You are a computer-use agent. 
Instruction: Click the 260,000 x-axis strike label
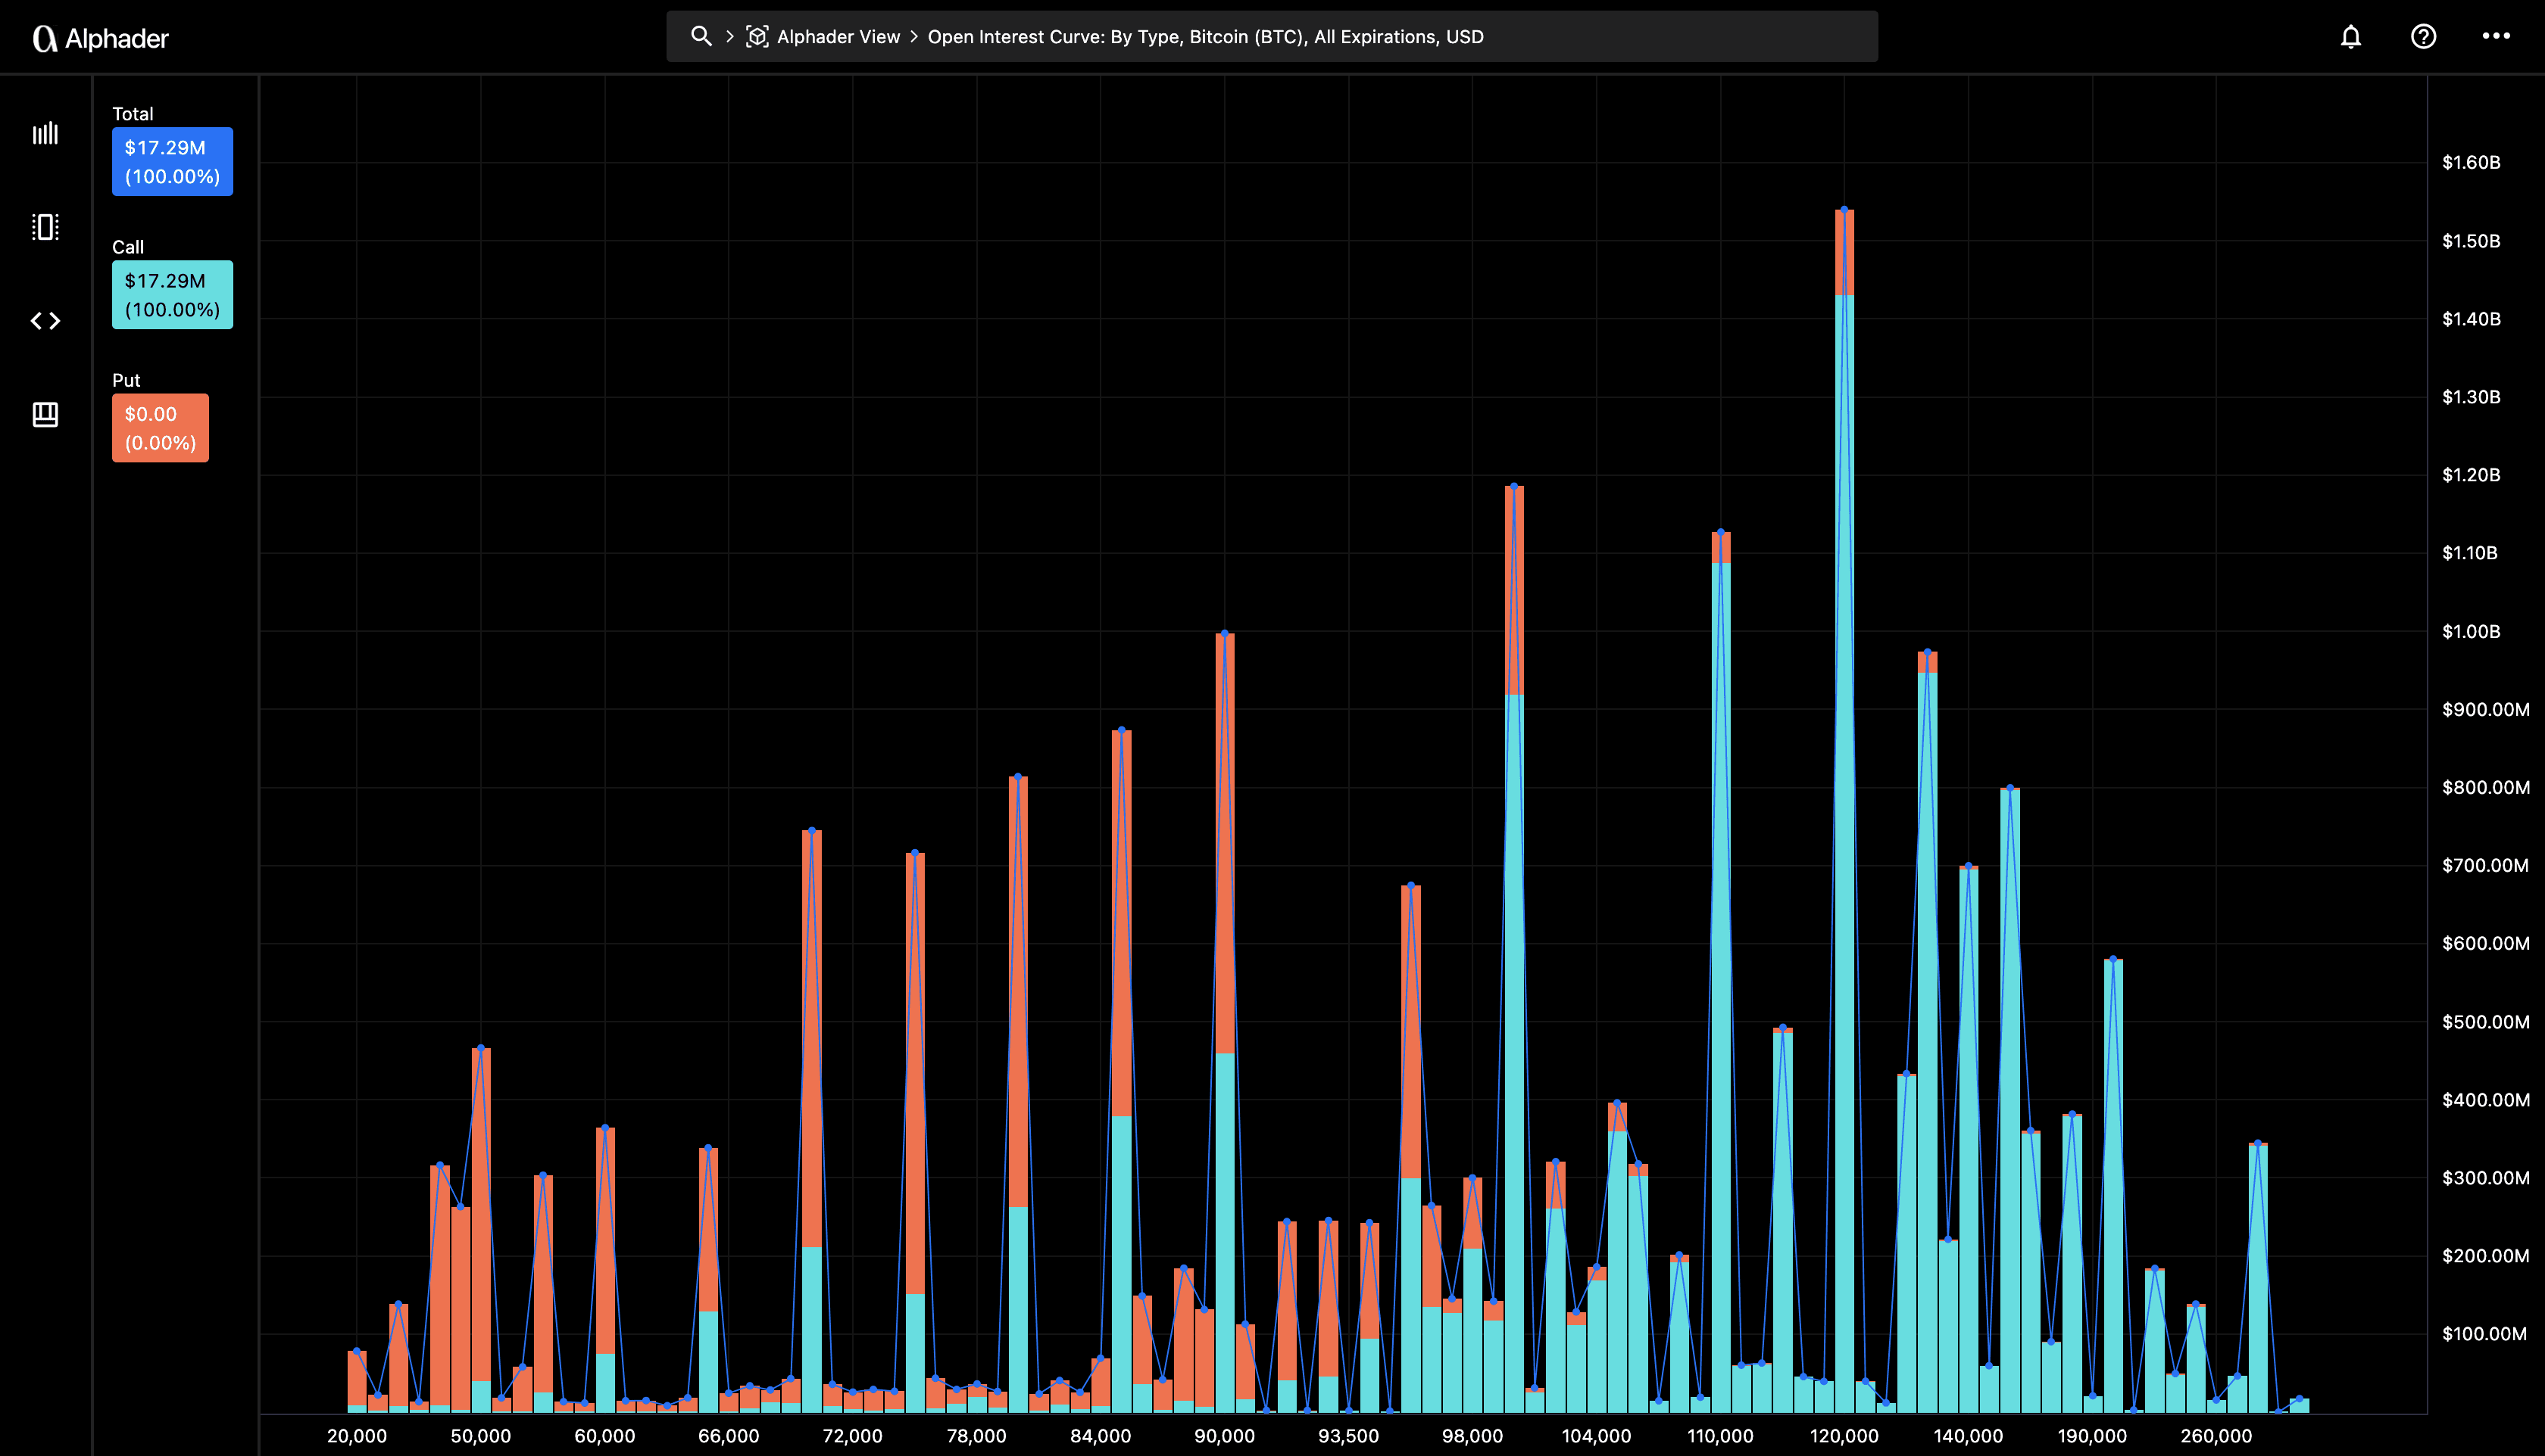pos(2217,1436)
